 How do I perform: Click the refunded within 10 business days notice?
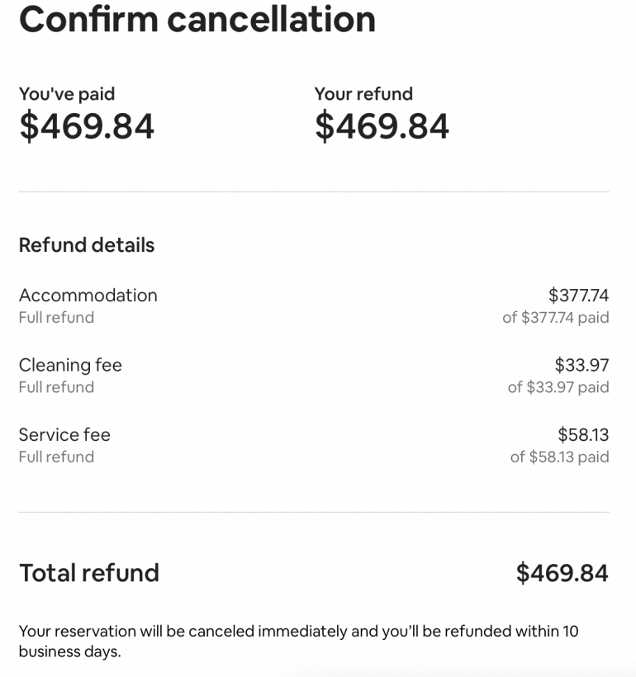pos(298,641)
